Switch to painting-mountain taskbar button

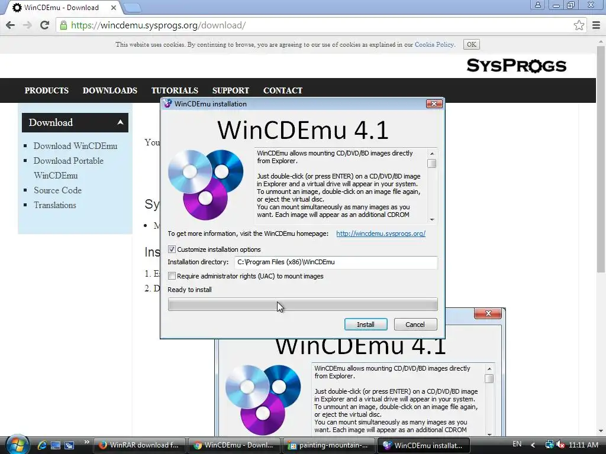329,445
